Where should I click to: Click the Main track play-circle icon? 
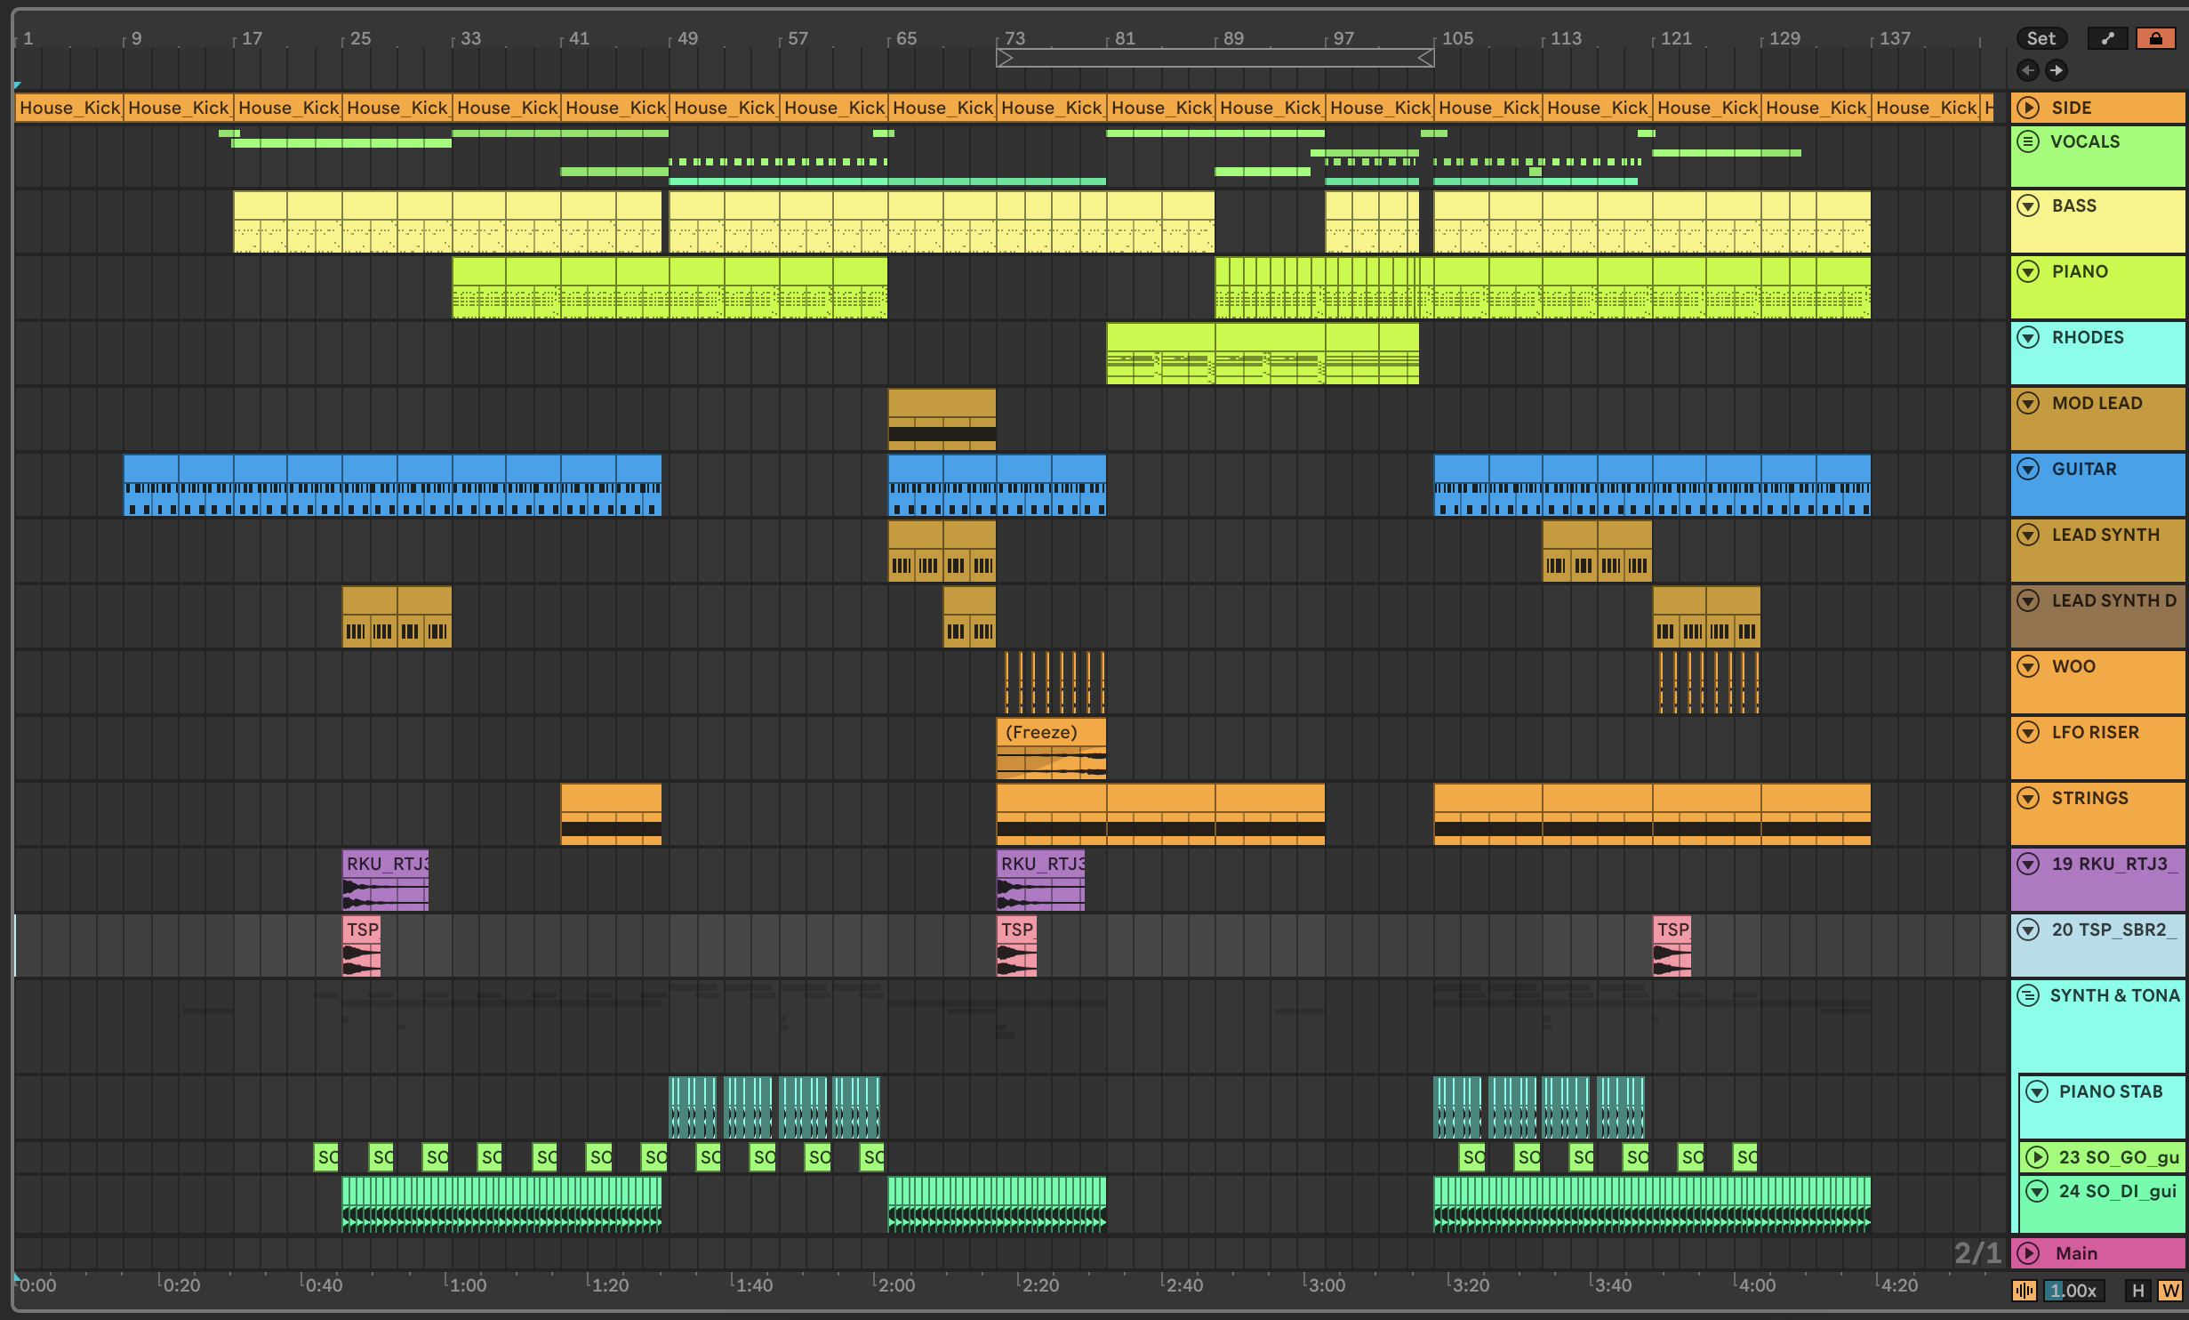pos(2028,1253)
